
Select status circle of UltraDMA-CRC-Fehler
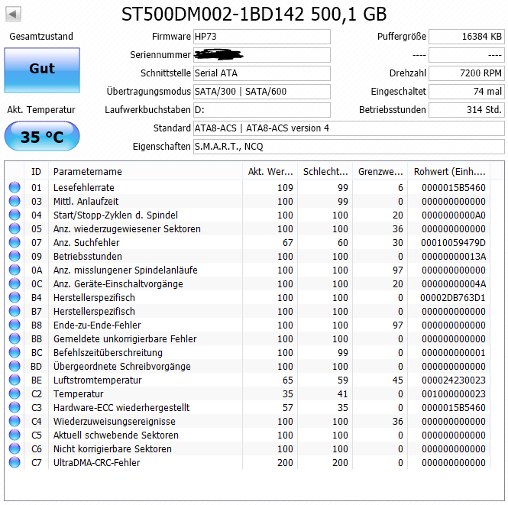tap(15, 462)
